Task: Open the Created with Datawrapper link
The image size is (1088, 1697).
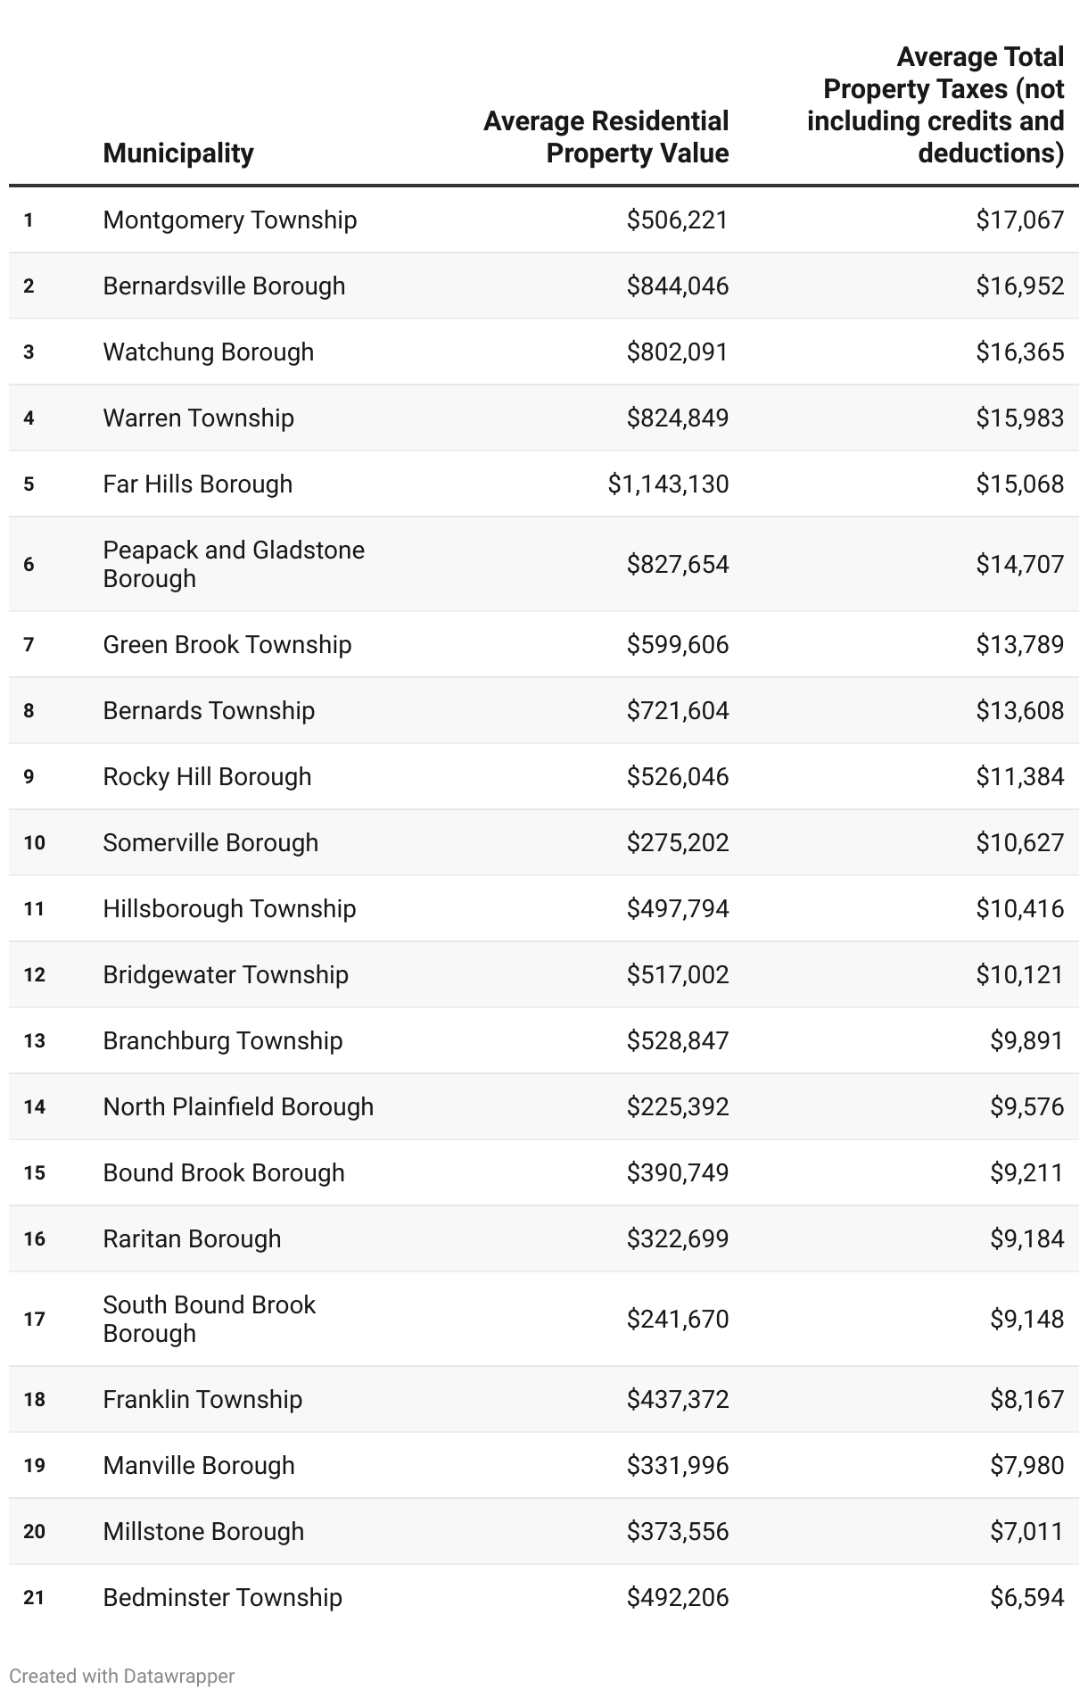Action: (122, 1676)
